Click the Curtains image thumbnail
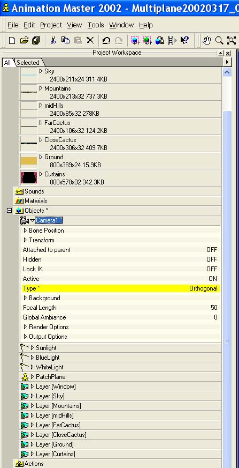Screen dimensions: 239x468 tap(28, 178)
